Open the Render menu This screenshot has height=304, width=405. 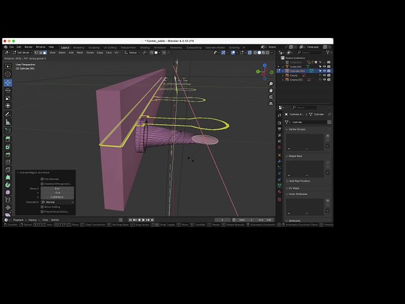[28, 47]
